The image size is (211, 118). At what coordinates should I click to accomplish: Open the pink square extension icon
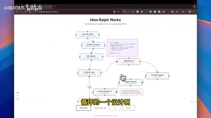pos(172,12)
